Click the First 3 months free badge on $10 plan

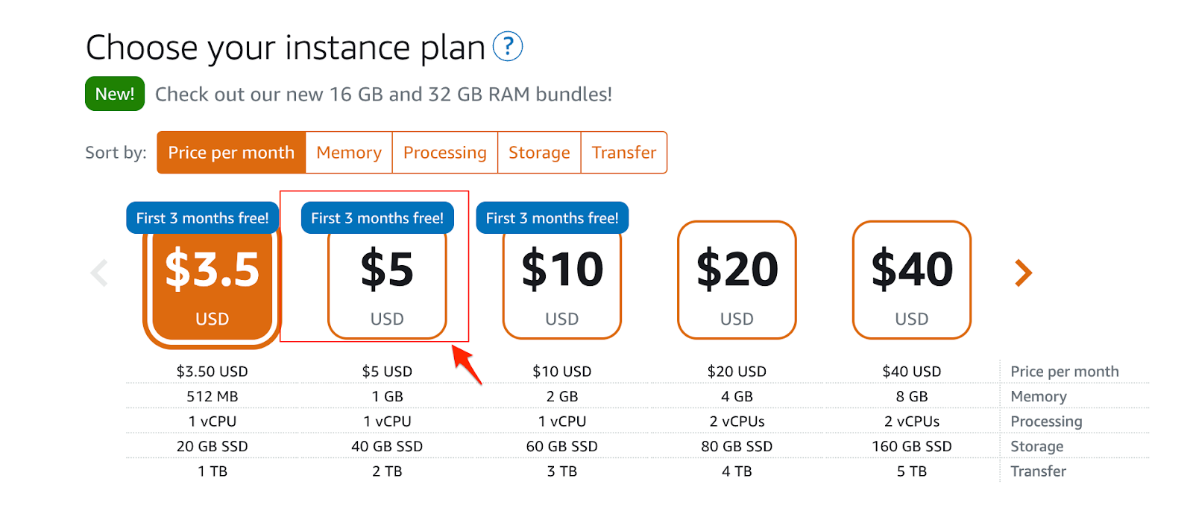(552, 218)
